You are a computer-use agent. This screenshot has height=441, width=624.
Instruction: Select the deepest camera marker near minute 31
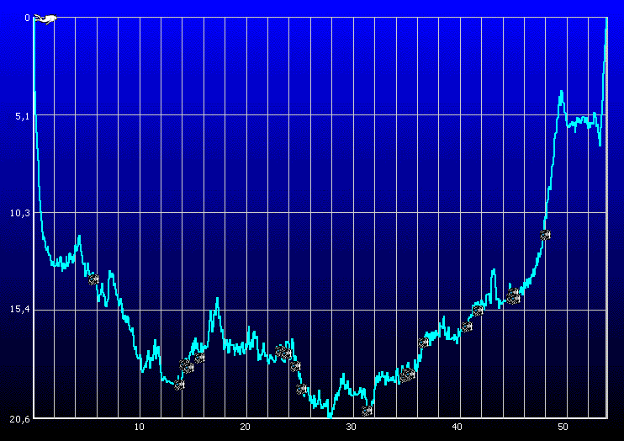(x=368, y=410)
